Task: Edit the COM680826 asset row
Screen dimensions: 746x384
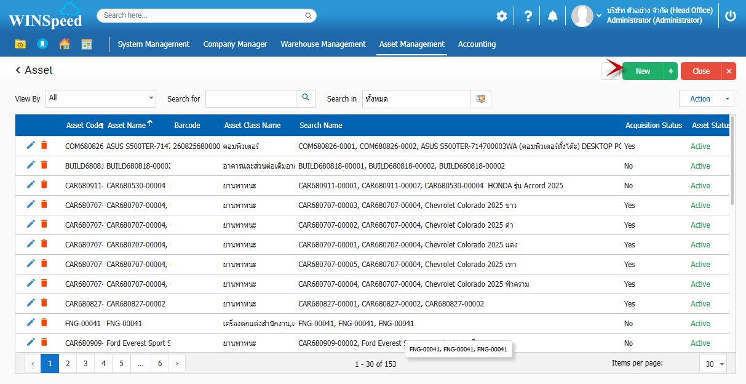Action: pyautogui.click(x=31, y=146)
